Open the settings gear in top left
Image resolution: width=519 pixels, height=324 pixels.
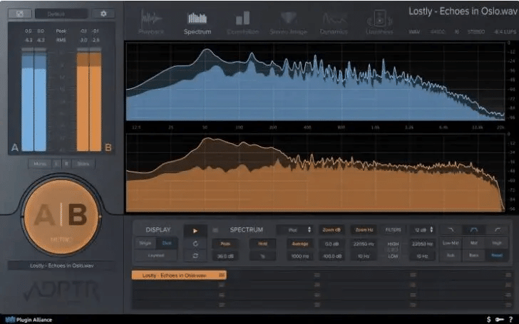103,14
